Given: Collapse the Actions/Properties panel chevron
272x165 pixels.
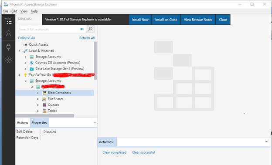Looking at the screenshot, I should tap(95, 122).
